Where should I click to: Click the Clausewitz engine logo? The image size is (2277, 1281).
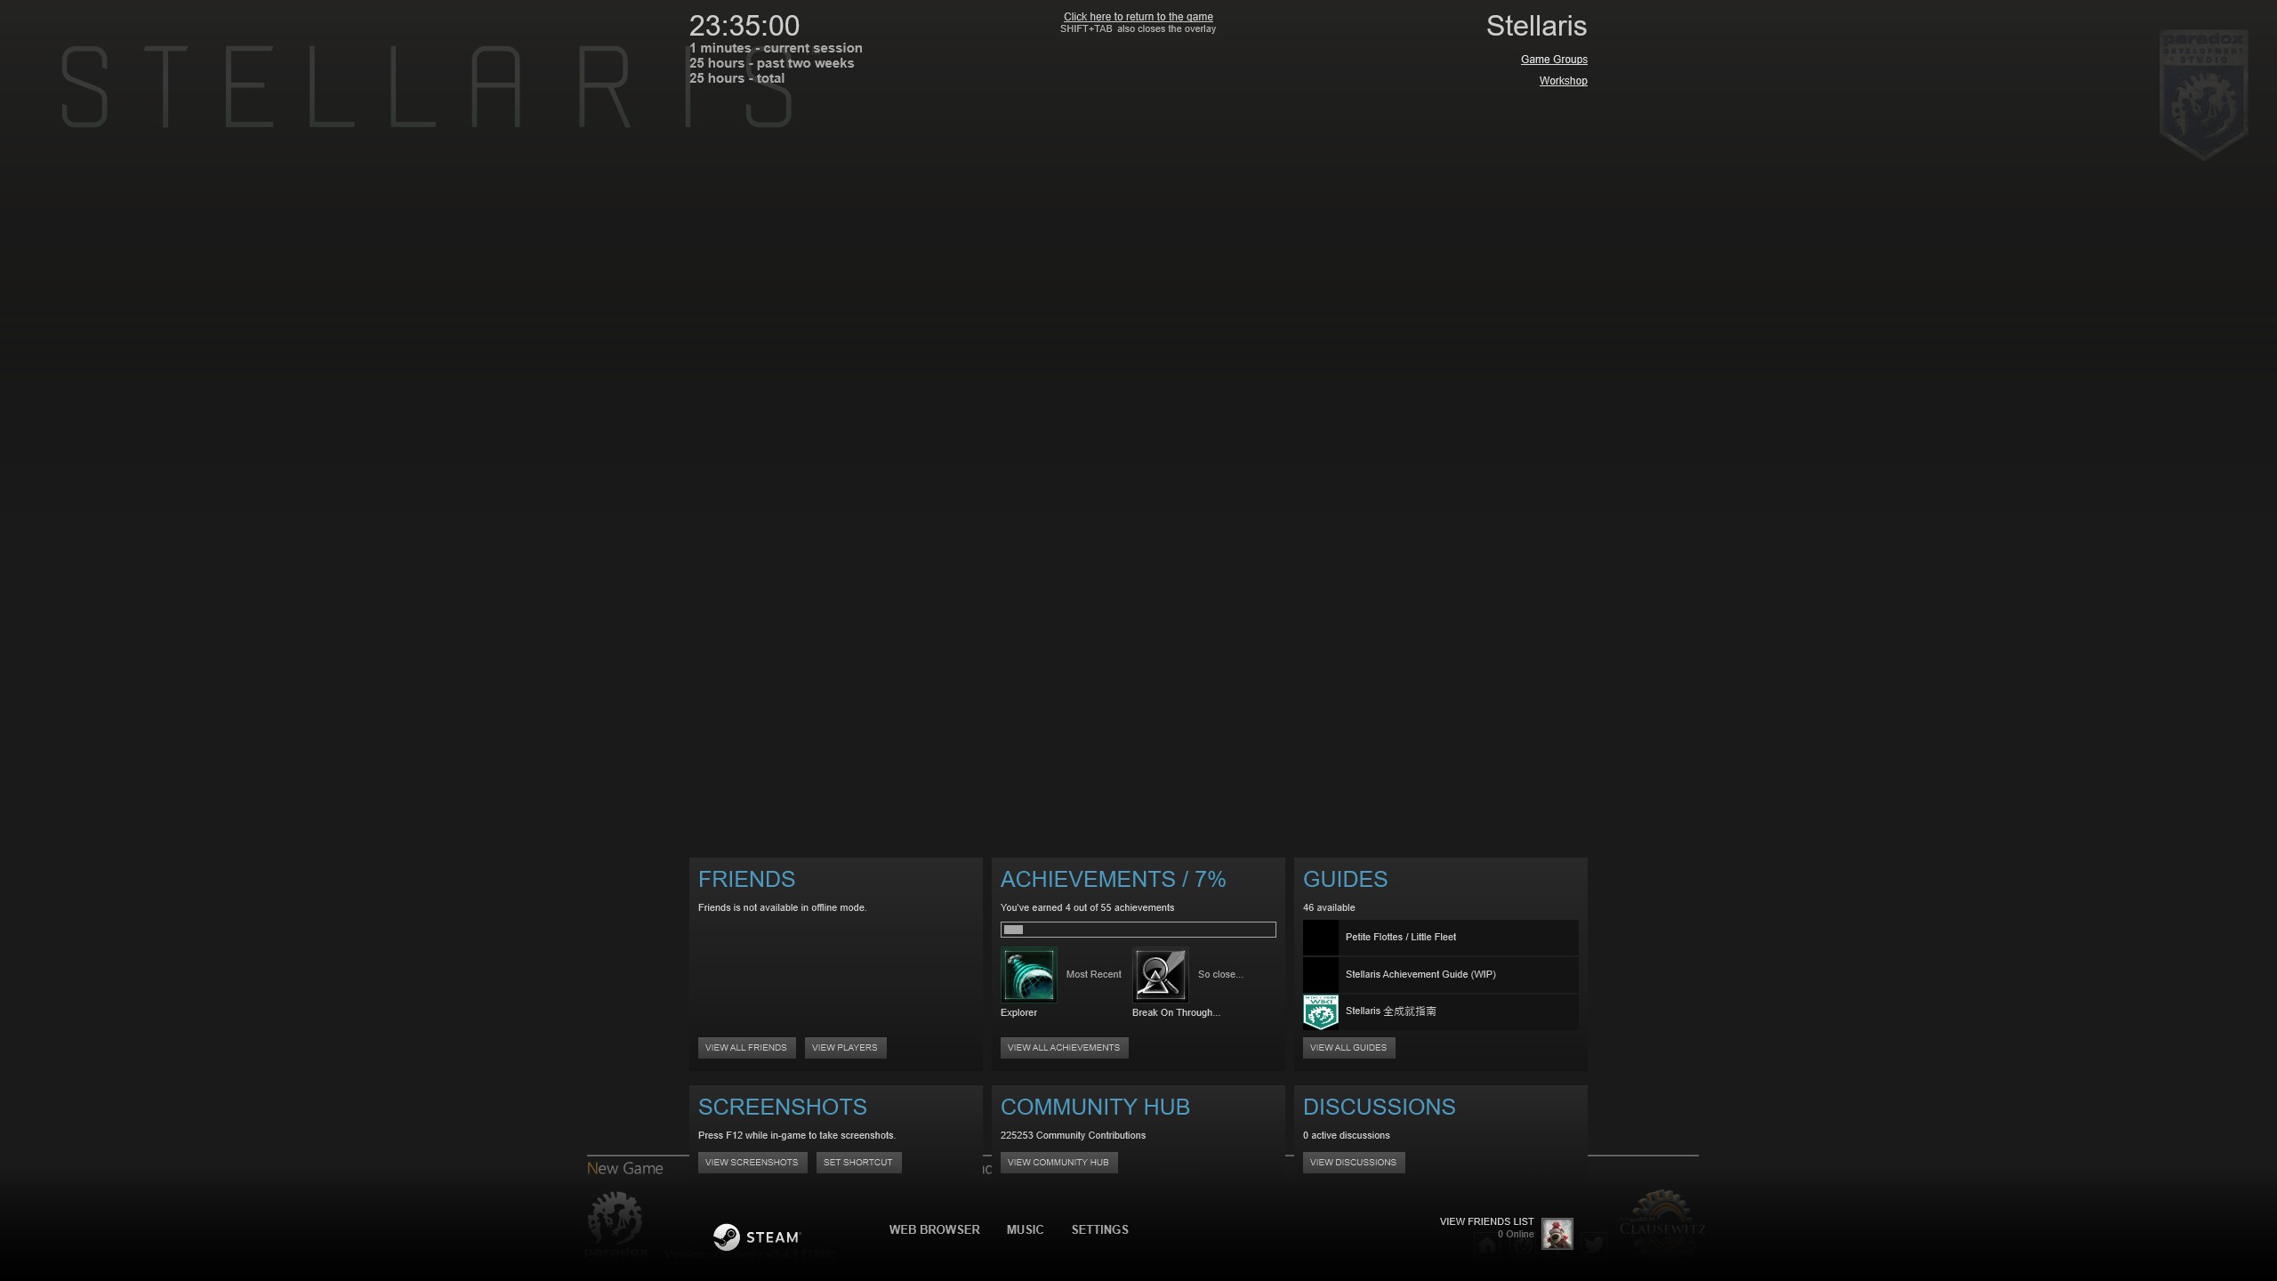pyautogui.click(x=1660, y=1223)
